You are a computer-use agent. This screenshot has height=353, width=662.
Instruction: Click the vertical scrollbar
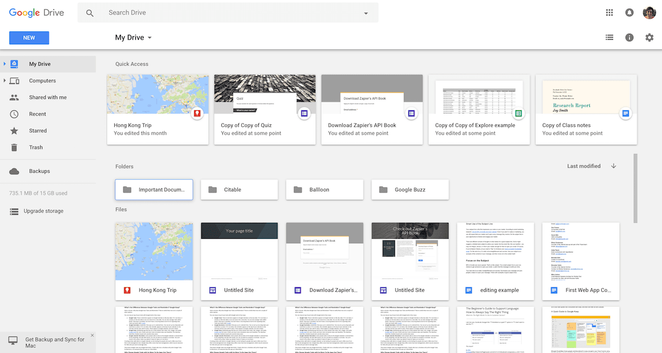tap(636, 188)
